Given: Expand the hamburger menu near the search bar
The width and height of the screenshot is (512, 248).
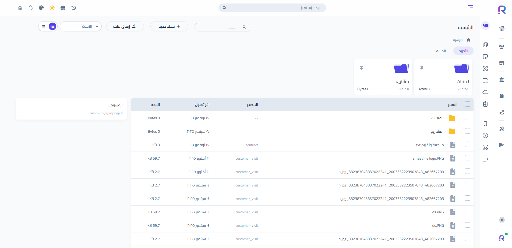Looking at the screenshot, I should 470,8.
